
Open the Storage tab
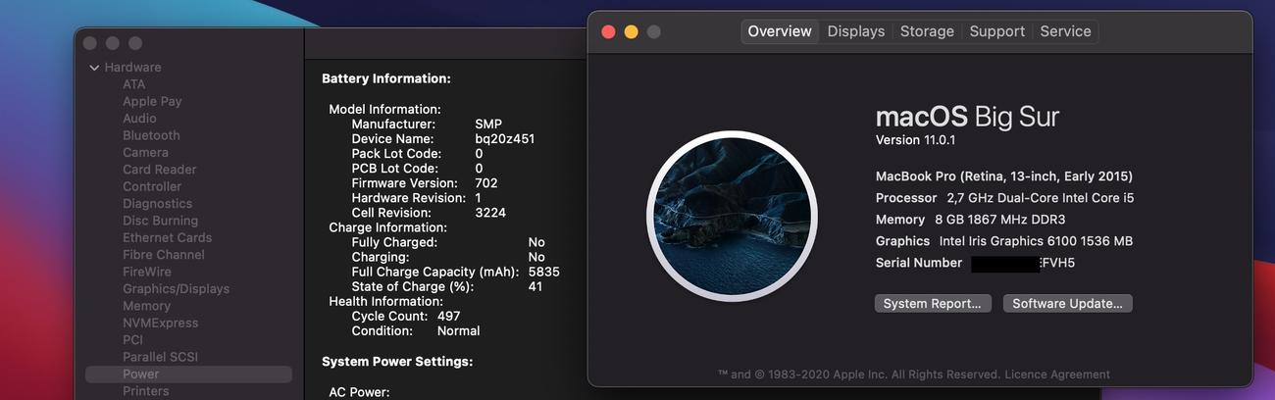point(927,31)
